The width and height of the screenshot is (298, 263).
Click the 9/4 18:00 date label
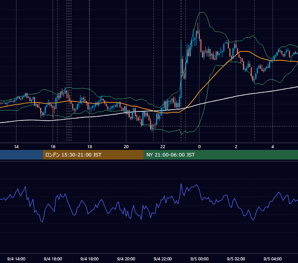[89, 259]
